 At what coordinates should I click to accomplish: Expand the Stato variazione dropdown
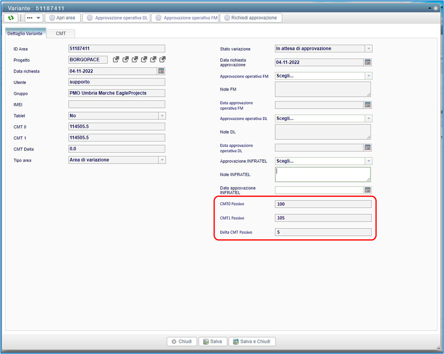click(368, 49)
